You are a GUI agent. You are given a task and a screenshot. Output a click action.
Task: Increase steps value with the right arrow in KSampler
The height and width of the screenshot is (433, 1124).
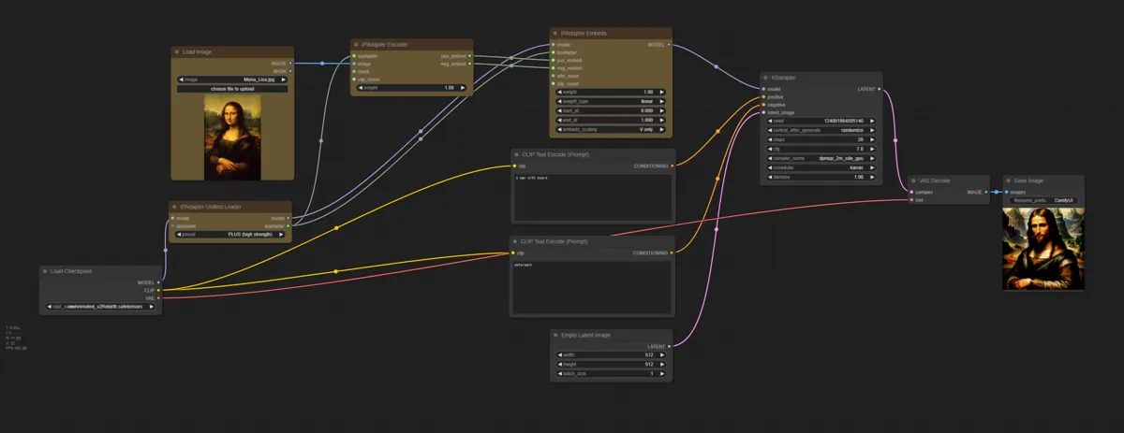[x=873, y=139]
